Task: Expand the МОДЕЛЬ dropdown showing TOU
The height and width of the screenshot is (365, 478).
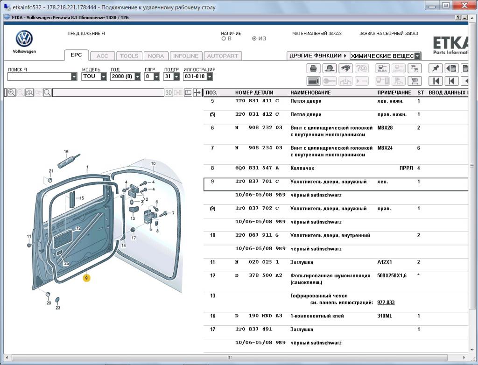Action: click(x=103, y=77)
